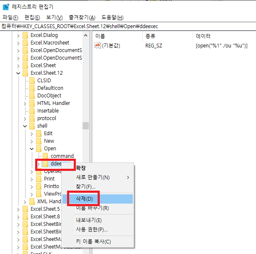Choose 삭제(D) from the context menu

click(x=85, y=199)
